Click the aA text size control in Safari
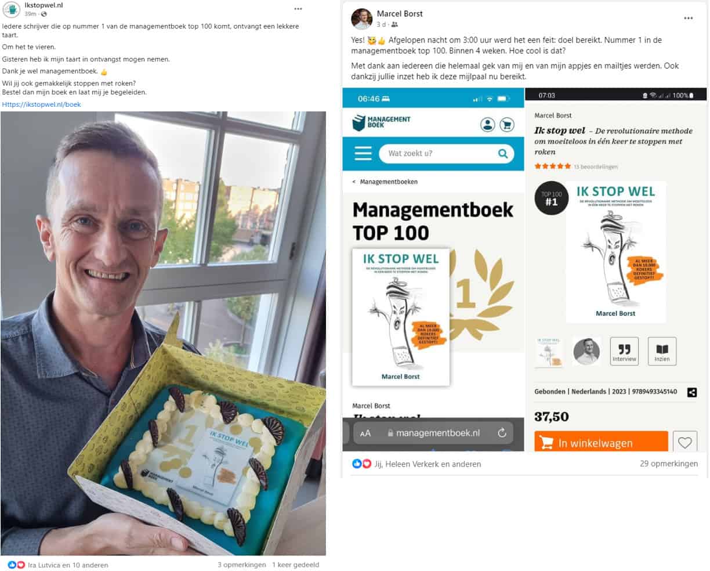The height and width of the screenshot is (571, 710). click(x=365, y=433)
